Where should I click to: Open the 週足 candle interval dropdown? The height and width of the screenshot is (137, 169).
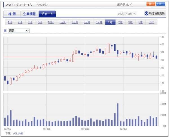[x=19, y=31]
